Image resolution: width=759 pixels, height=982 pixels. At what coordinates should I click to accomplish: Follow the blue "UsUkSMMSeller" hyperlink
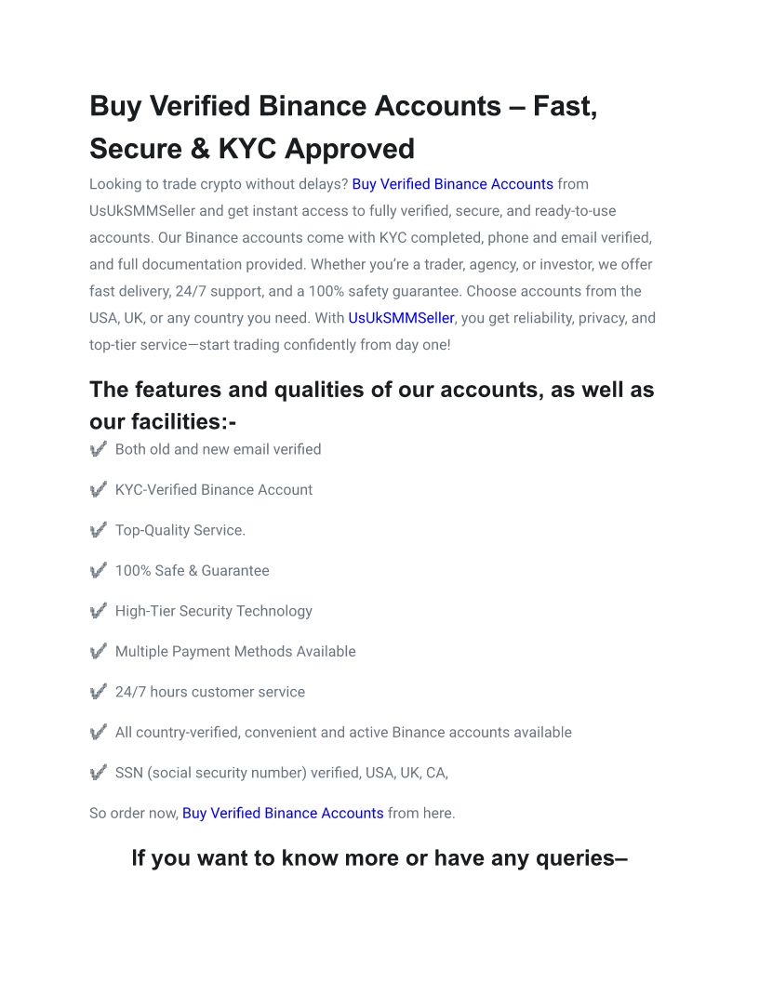click(401, 318)
